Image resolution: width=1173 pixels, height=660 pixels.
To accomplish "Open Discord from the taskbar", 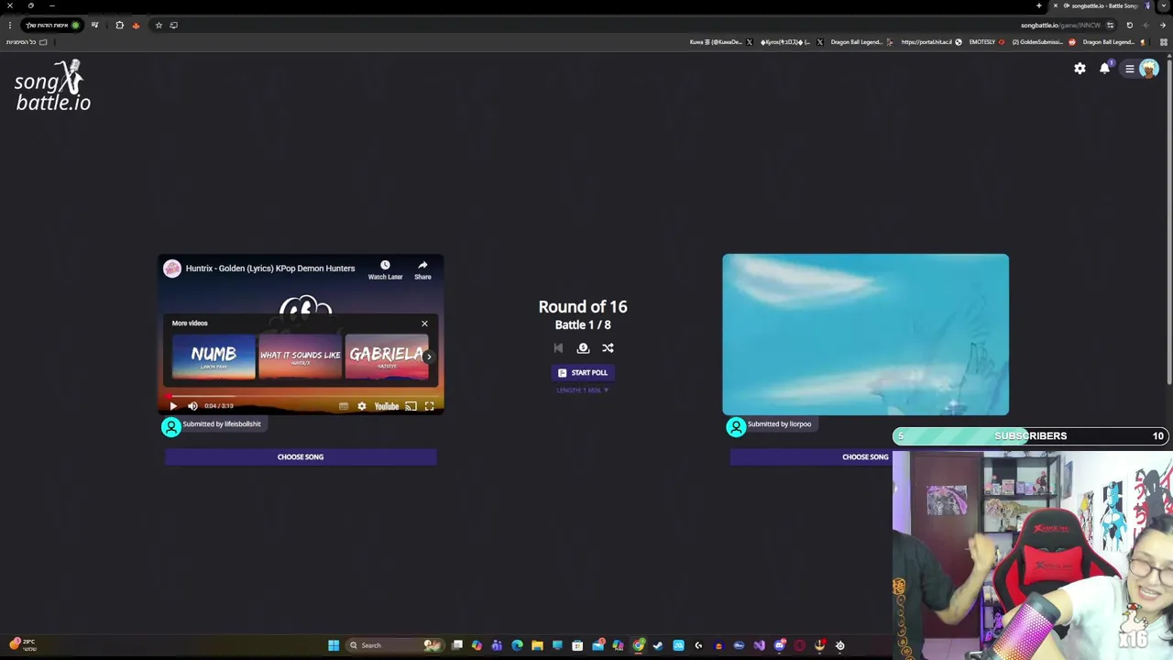I will (x=779, y=645).
